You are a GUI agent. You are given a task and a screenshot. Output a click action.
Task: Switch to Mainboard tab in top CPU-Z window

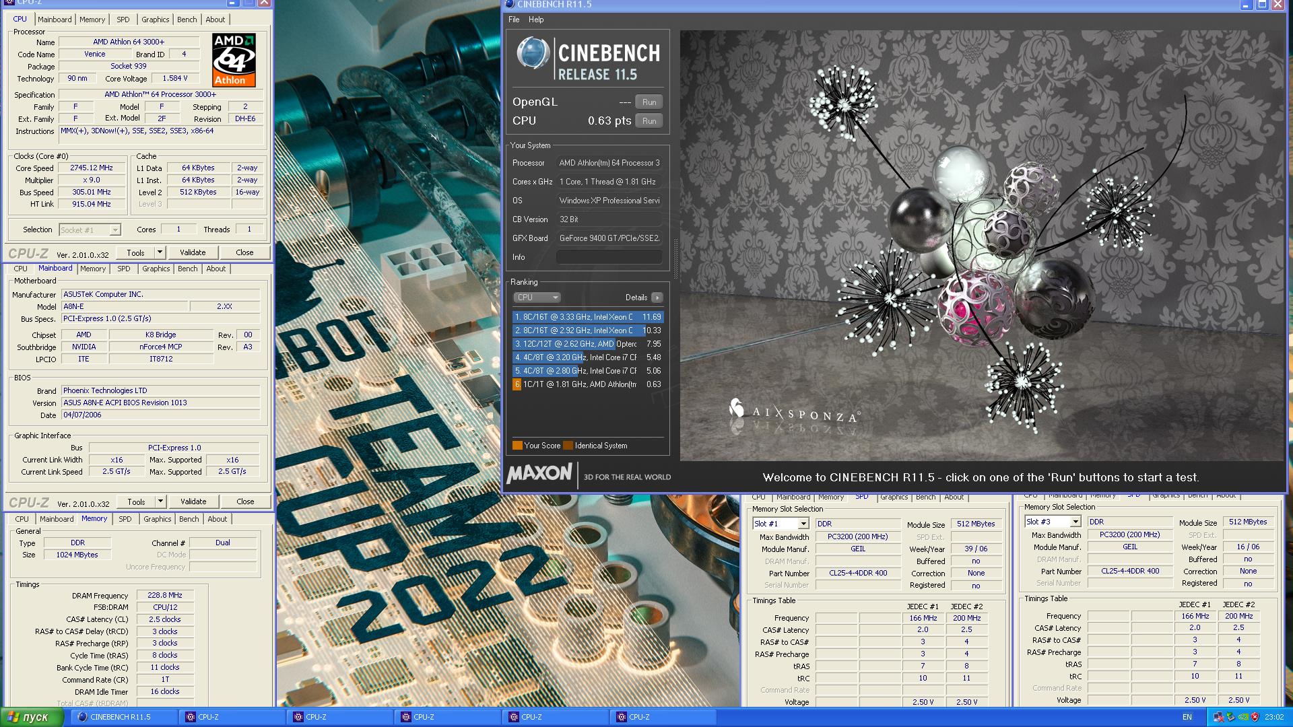coord(55,20)
